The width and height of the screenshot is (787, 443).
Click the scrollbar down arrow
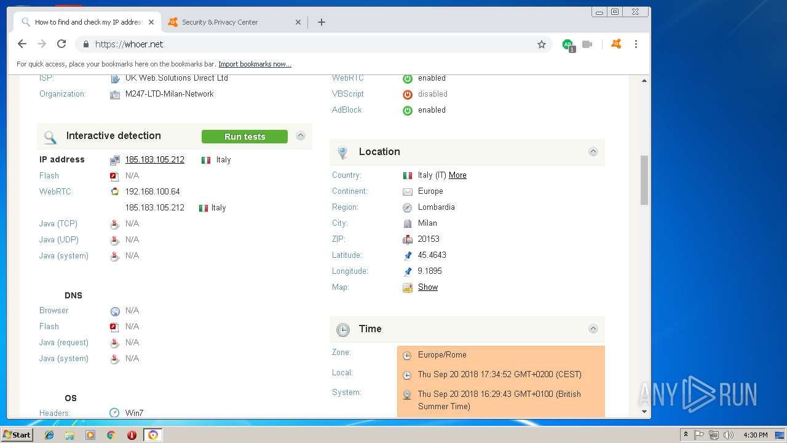644,412
